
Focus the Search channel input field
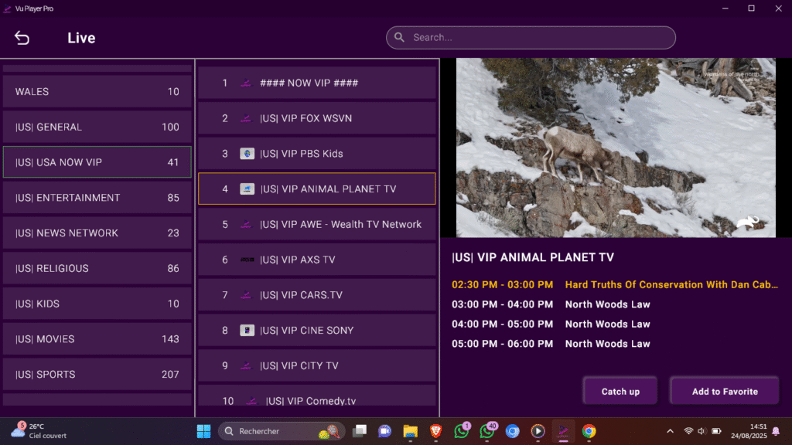(x=531, y=38)
